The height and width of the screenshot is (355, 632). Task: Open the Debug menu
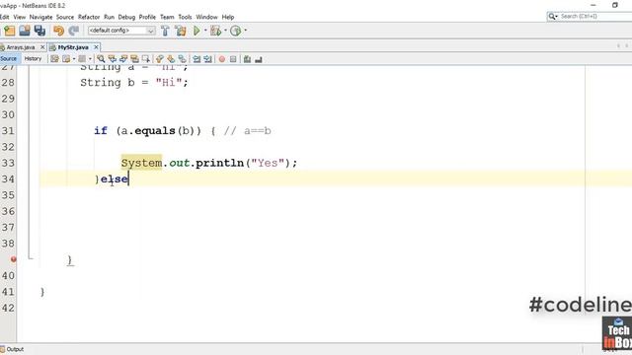click(126, 17)
